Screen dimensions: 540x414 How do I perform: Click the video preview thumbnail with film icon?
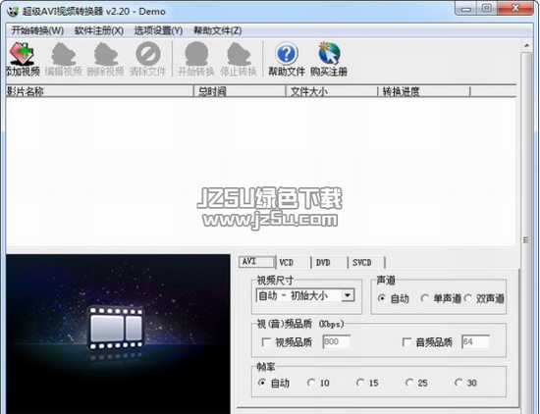tap(118, 334)
